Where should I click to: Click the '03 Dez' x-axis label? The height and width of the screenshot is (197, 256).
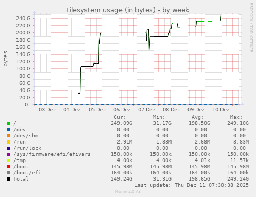[47, 110]
